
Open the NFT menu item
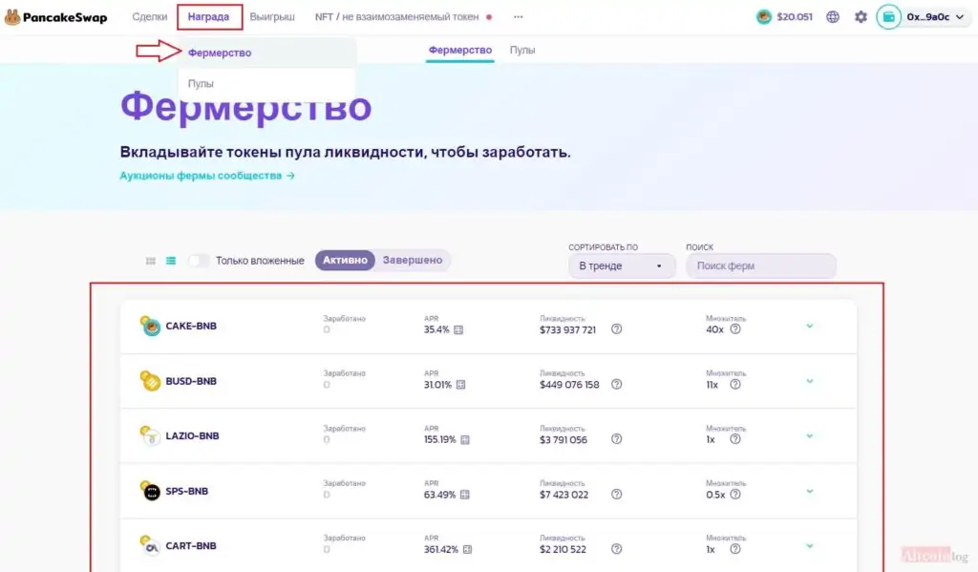pos(397,17)
